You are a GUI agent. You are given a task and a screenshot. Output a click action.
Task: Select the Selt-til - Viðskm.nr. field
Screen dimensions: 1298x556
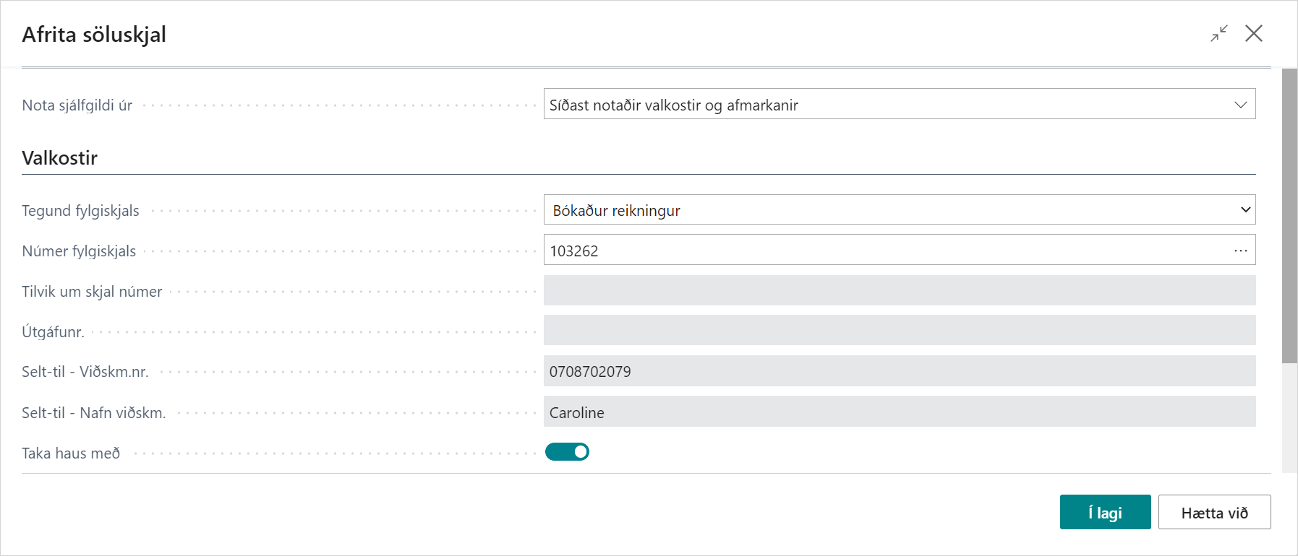(899, 371)
